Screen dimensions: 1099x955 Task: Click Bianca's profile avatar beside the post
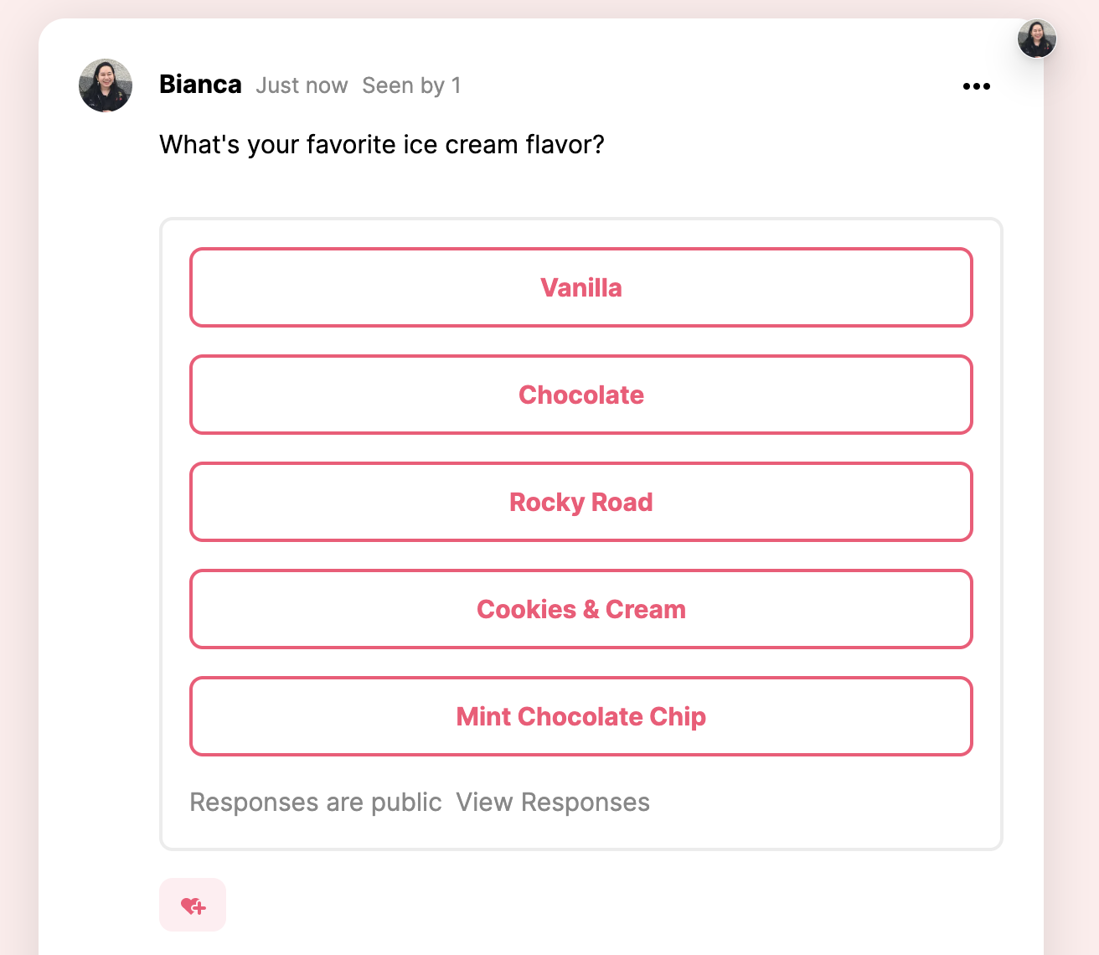pyautogui.click(x=106, y=85)
